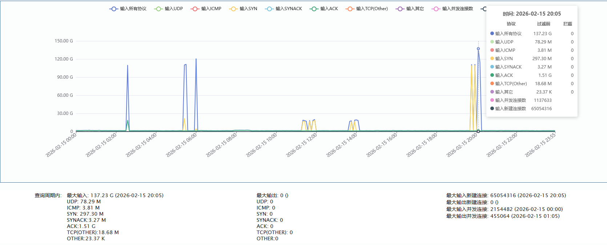Click the peak data point at 20:05

coord(478,49)
